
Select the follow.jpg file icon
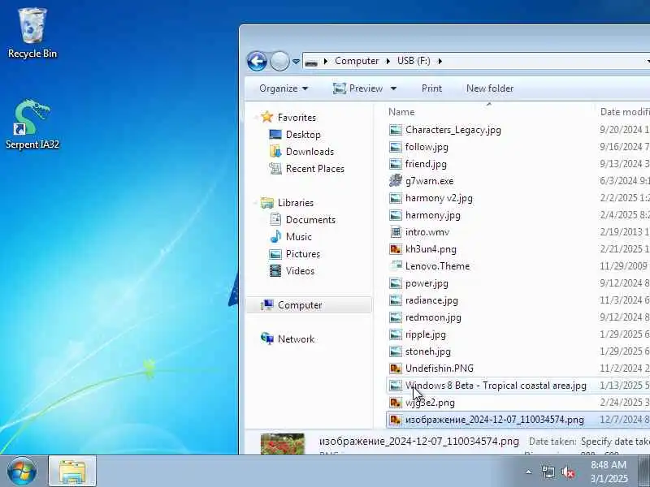396,147
